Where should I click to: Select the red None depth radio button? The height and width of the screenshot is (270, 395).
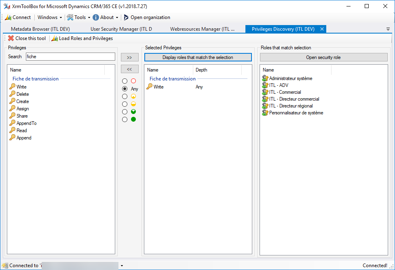pyautogui.click(x=125, y=81)
